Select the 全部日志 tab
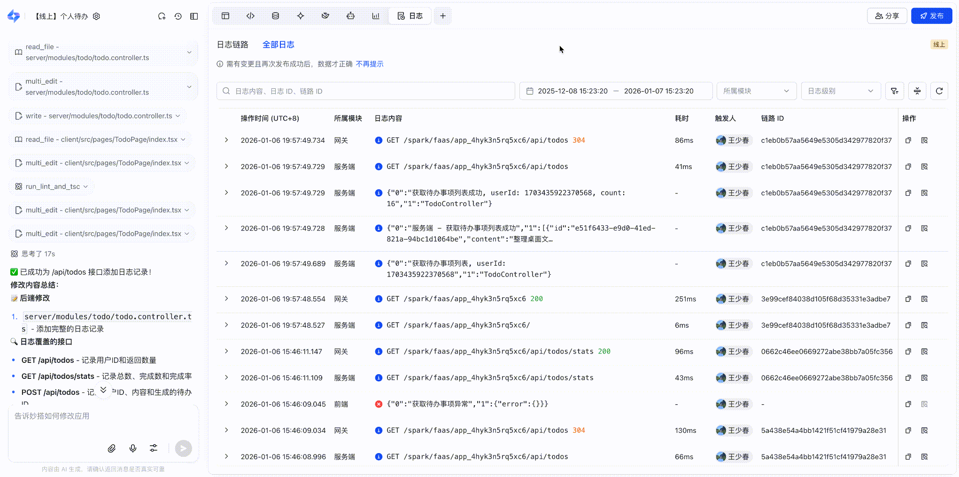The image size is (959, 477). pos(278,45)
